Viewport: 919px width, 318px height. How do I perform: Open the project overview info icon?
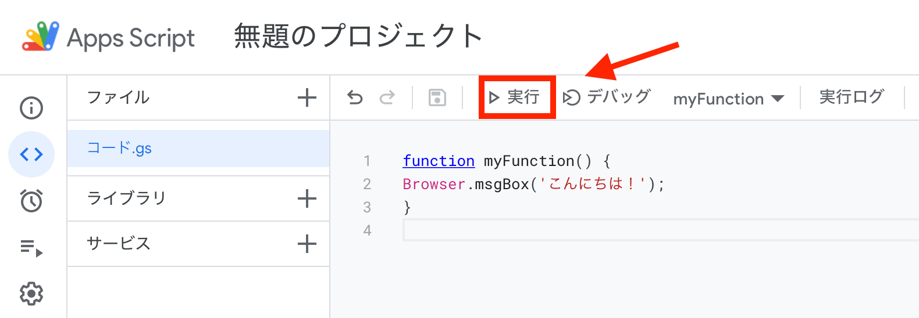tap(31, 108)
